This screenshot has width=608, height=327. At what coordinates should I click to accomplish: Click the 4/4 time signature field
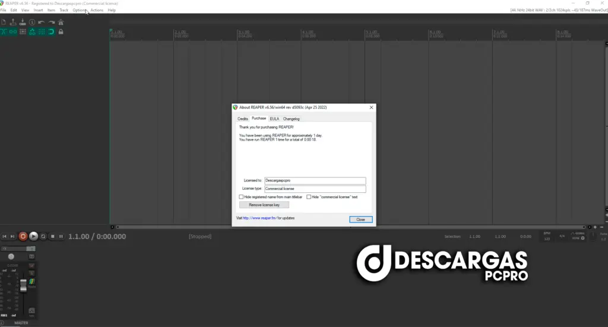click(x=562, y=236)
